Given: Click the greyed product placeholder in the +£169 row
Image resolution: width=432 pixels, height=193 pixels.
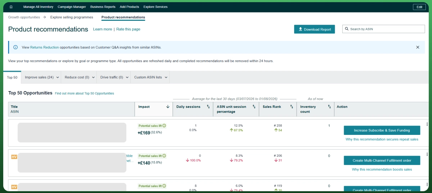Looking at the screenshot, I should pos(72,133).
